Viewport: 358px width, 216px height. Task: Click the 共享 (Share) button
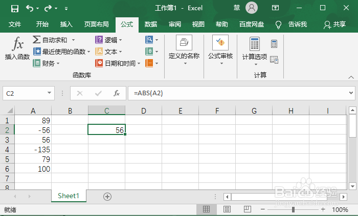coord(334,24)
